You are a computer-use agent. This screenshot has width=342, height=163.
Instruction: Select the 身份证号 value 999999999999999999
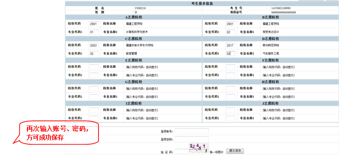pos(284,13)
